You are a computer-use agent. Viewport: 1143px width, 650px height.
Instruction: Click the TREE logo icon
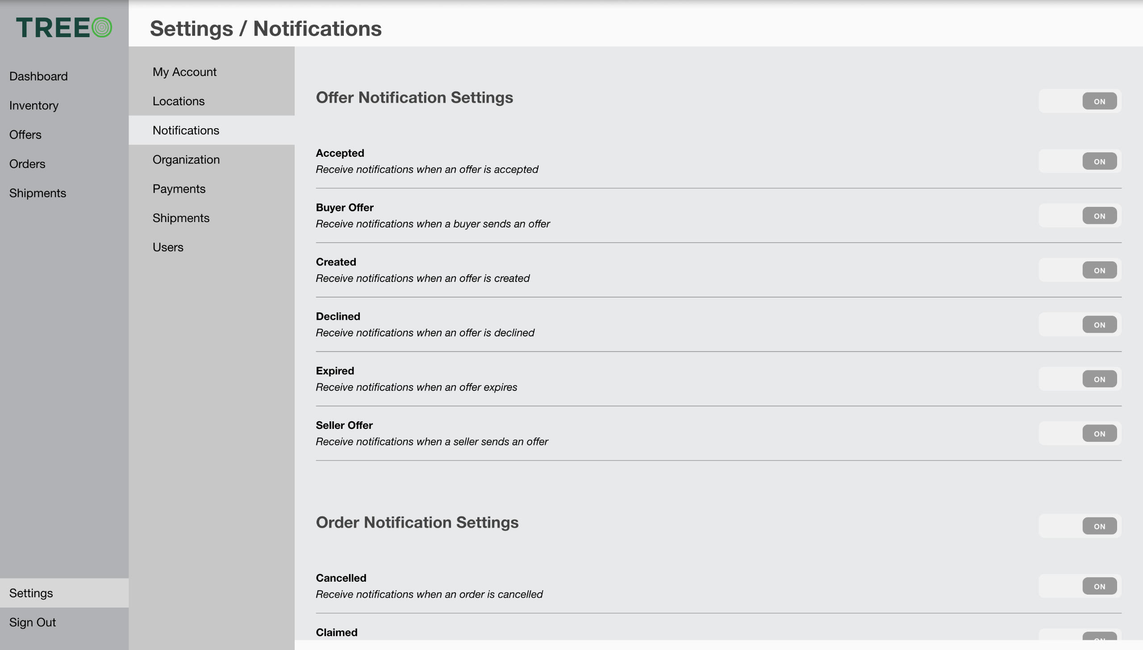click(64, 28)
